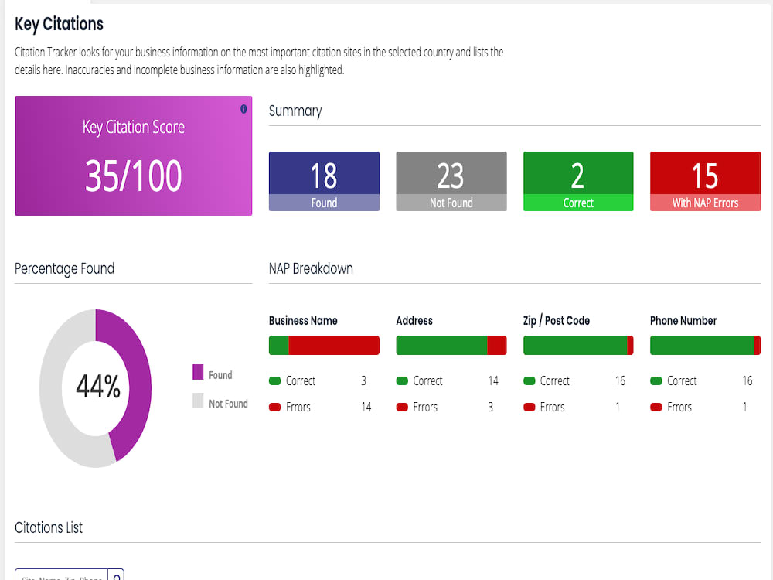Select the 18 Found summary tile
This screenshot has height=580, width=773.
(324, 181)
